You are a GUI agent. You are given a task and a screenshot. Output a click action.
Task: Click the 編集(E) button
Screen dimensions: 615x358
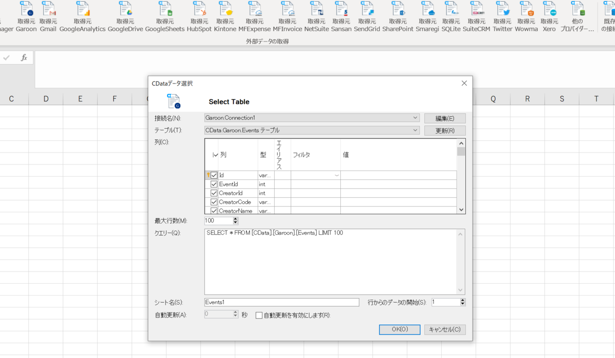tap(445, 118)
